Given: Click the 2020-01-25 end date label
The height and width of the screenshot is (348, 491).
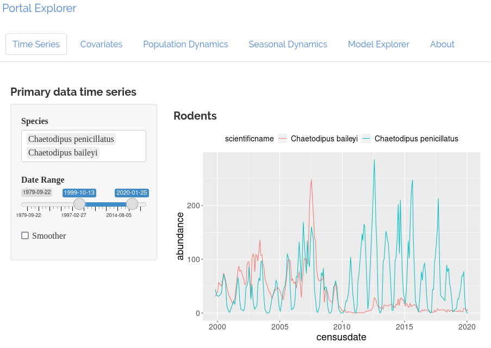Looking at the screenshot, I should [132, 192].
